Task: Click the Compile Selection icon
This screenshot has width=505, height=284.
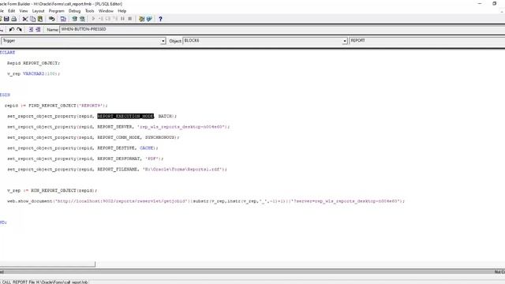Action: point(82,19)
